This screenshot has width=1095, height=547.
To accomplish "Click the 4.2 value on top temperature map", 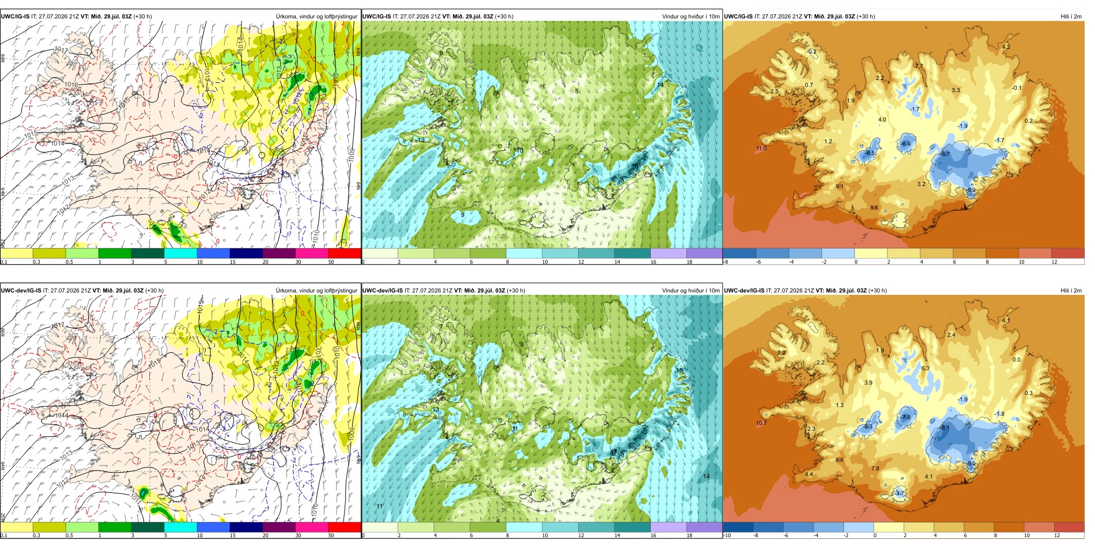I will click(1006, 47).
